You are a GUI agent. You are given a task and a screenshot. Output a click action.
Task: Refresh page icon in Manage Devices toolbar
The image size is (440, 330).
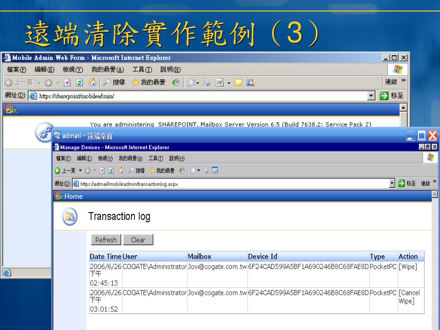(111, 171)
